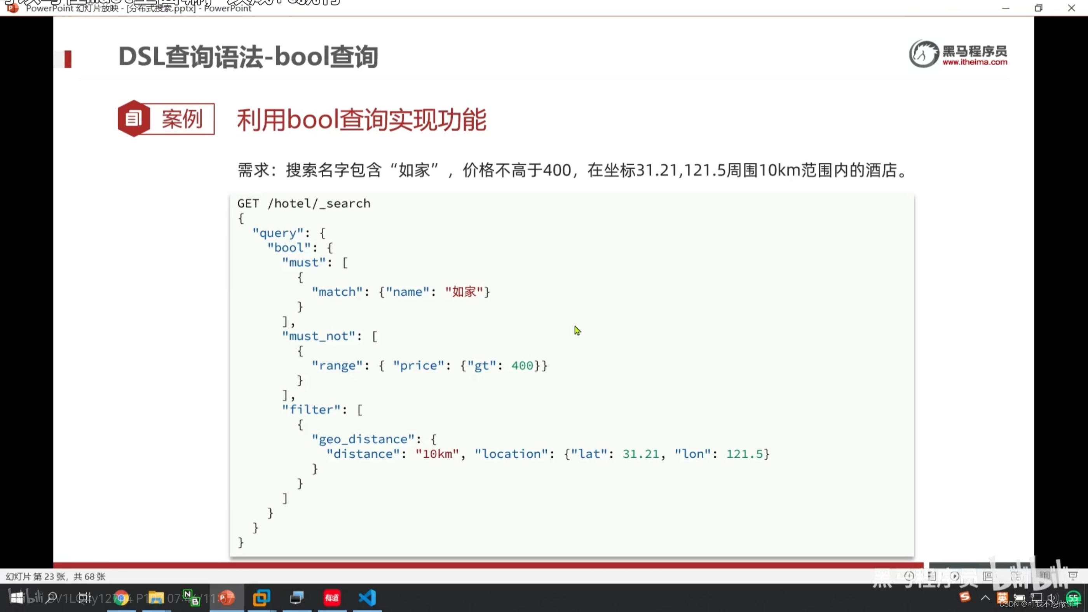The width and height of the screenshot is (1088, 612).
Task: Open Task View on taskbar
Action: pos(84,598)
